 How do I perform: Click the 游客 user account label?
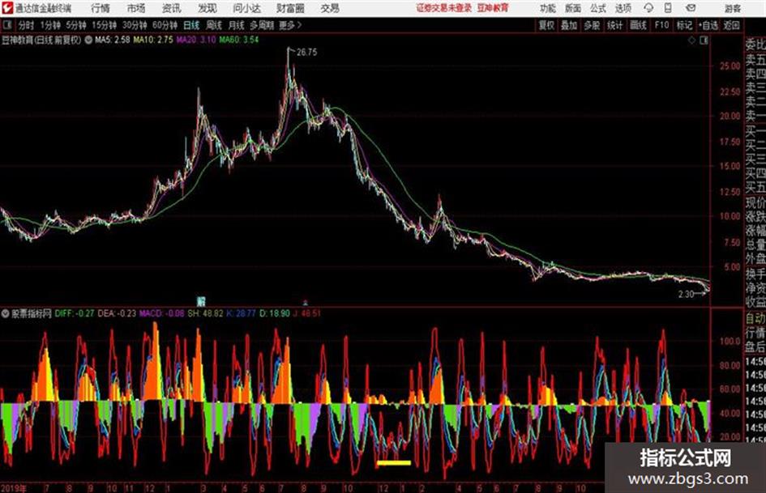coord(733,8)
